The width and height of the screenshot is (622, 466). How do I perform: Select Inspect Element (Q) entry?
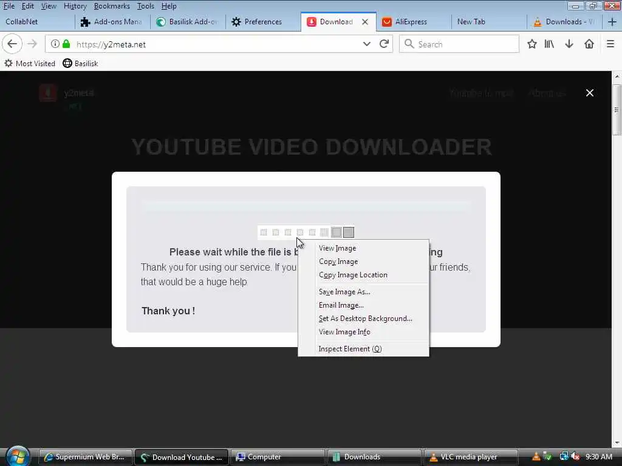click(x=364, y=349)
